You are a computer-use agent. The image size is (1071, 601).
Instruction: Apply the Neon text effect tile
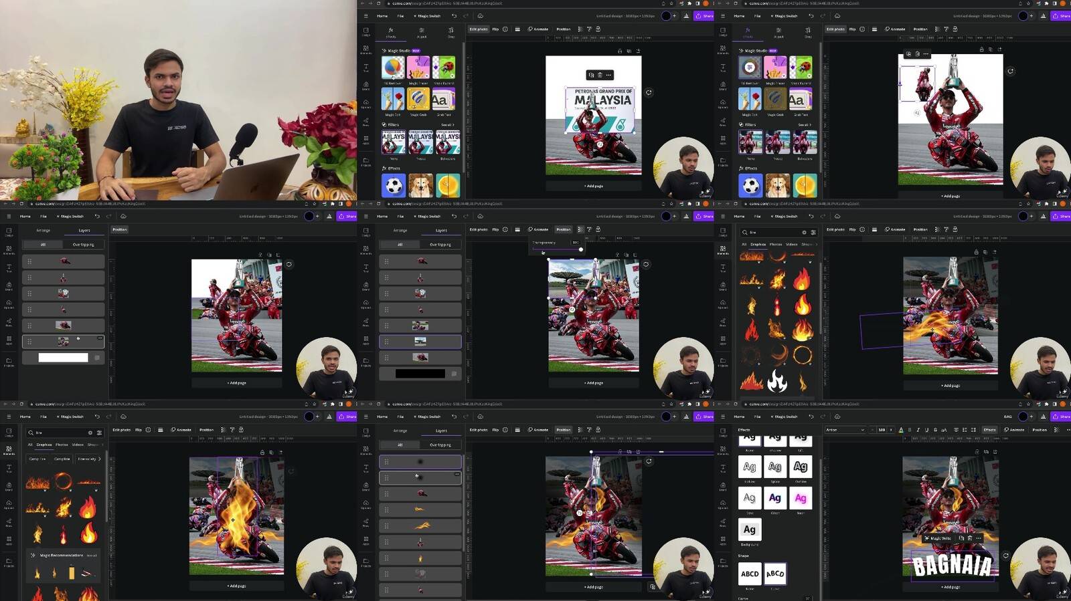point(801,498)
